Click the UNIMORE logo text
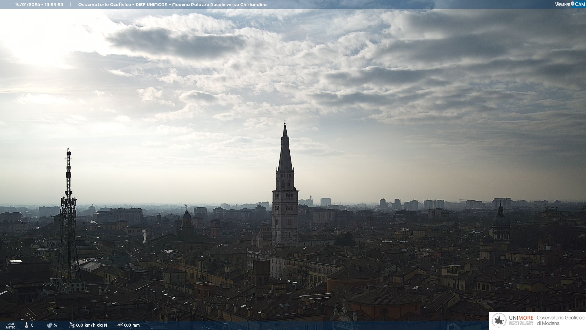The width and height of the screenshot is (586, 330). coord(521,318)
